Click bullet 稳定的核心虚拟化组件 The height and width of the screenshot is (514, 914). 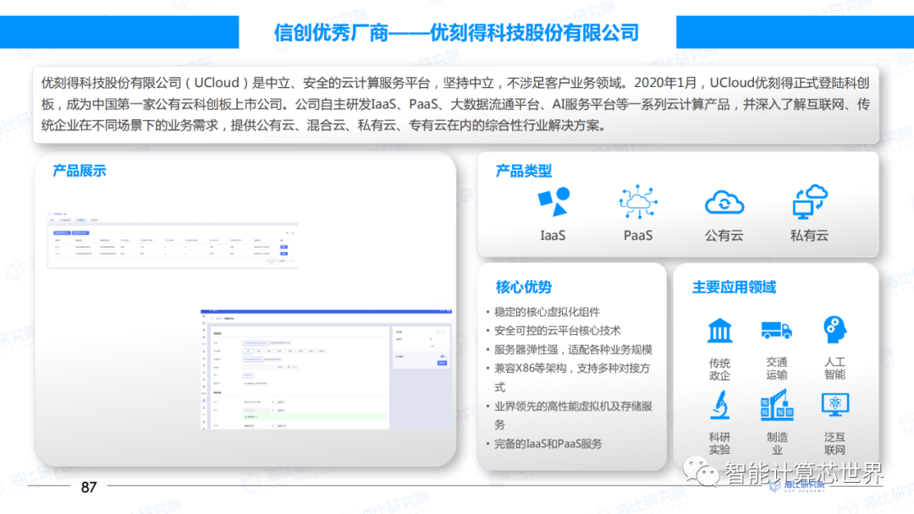tap(547, 312)
